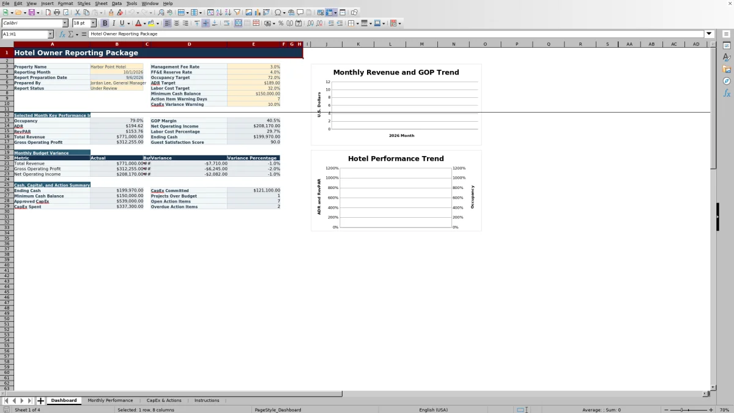Click the Insert Comment icon

point(300,12)
